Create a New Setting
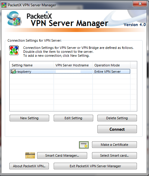The width and height of the screenshot is (149, 176). pyautogui.click(x=29, y=118)
